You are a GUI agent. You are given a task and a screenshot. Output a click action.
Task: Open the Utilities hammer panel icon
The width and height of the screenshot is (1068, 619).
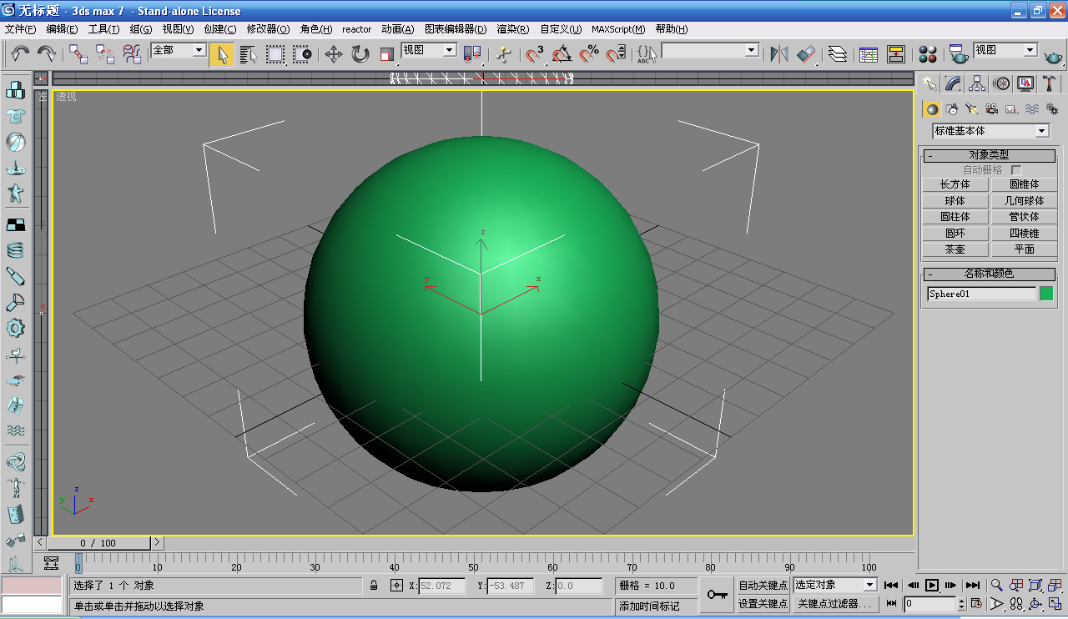coord(1049,83)
